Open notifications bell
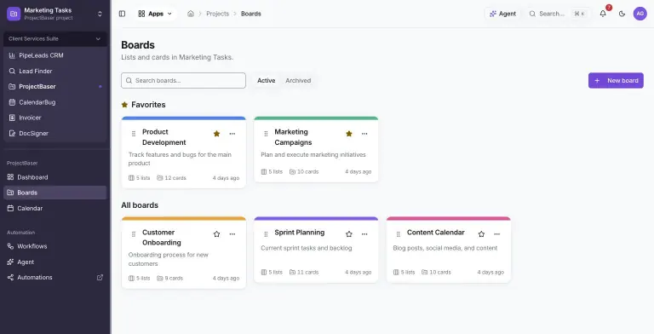This screenshot has height=334, width=654. (603, 14)
